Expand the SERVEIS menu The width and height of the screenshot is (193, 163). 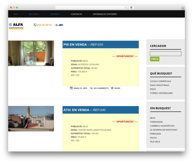pyautogui.click(x=55, y=14)
